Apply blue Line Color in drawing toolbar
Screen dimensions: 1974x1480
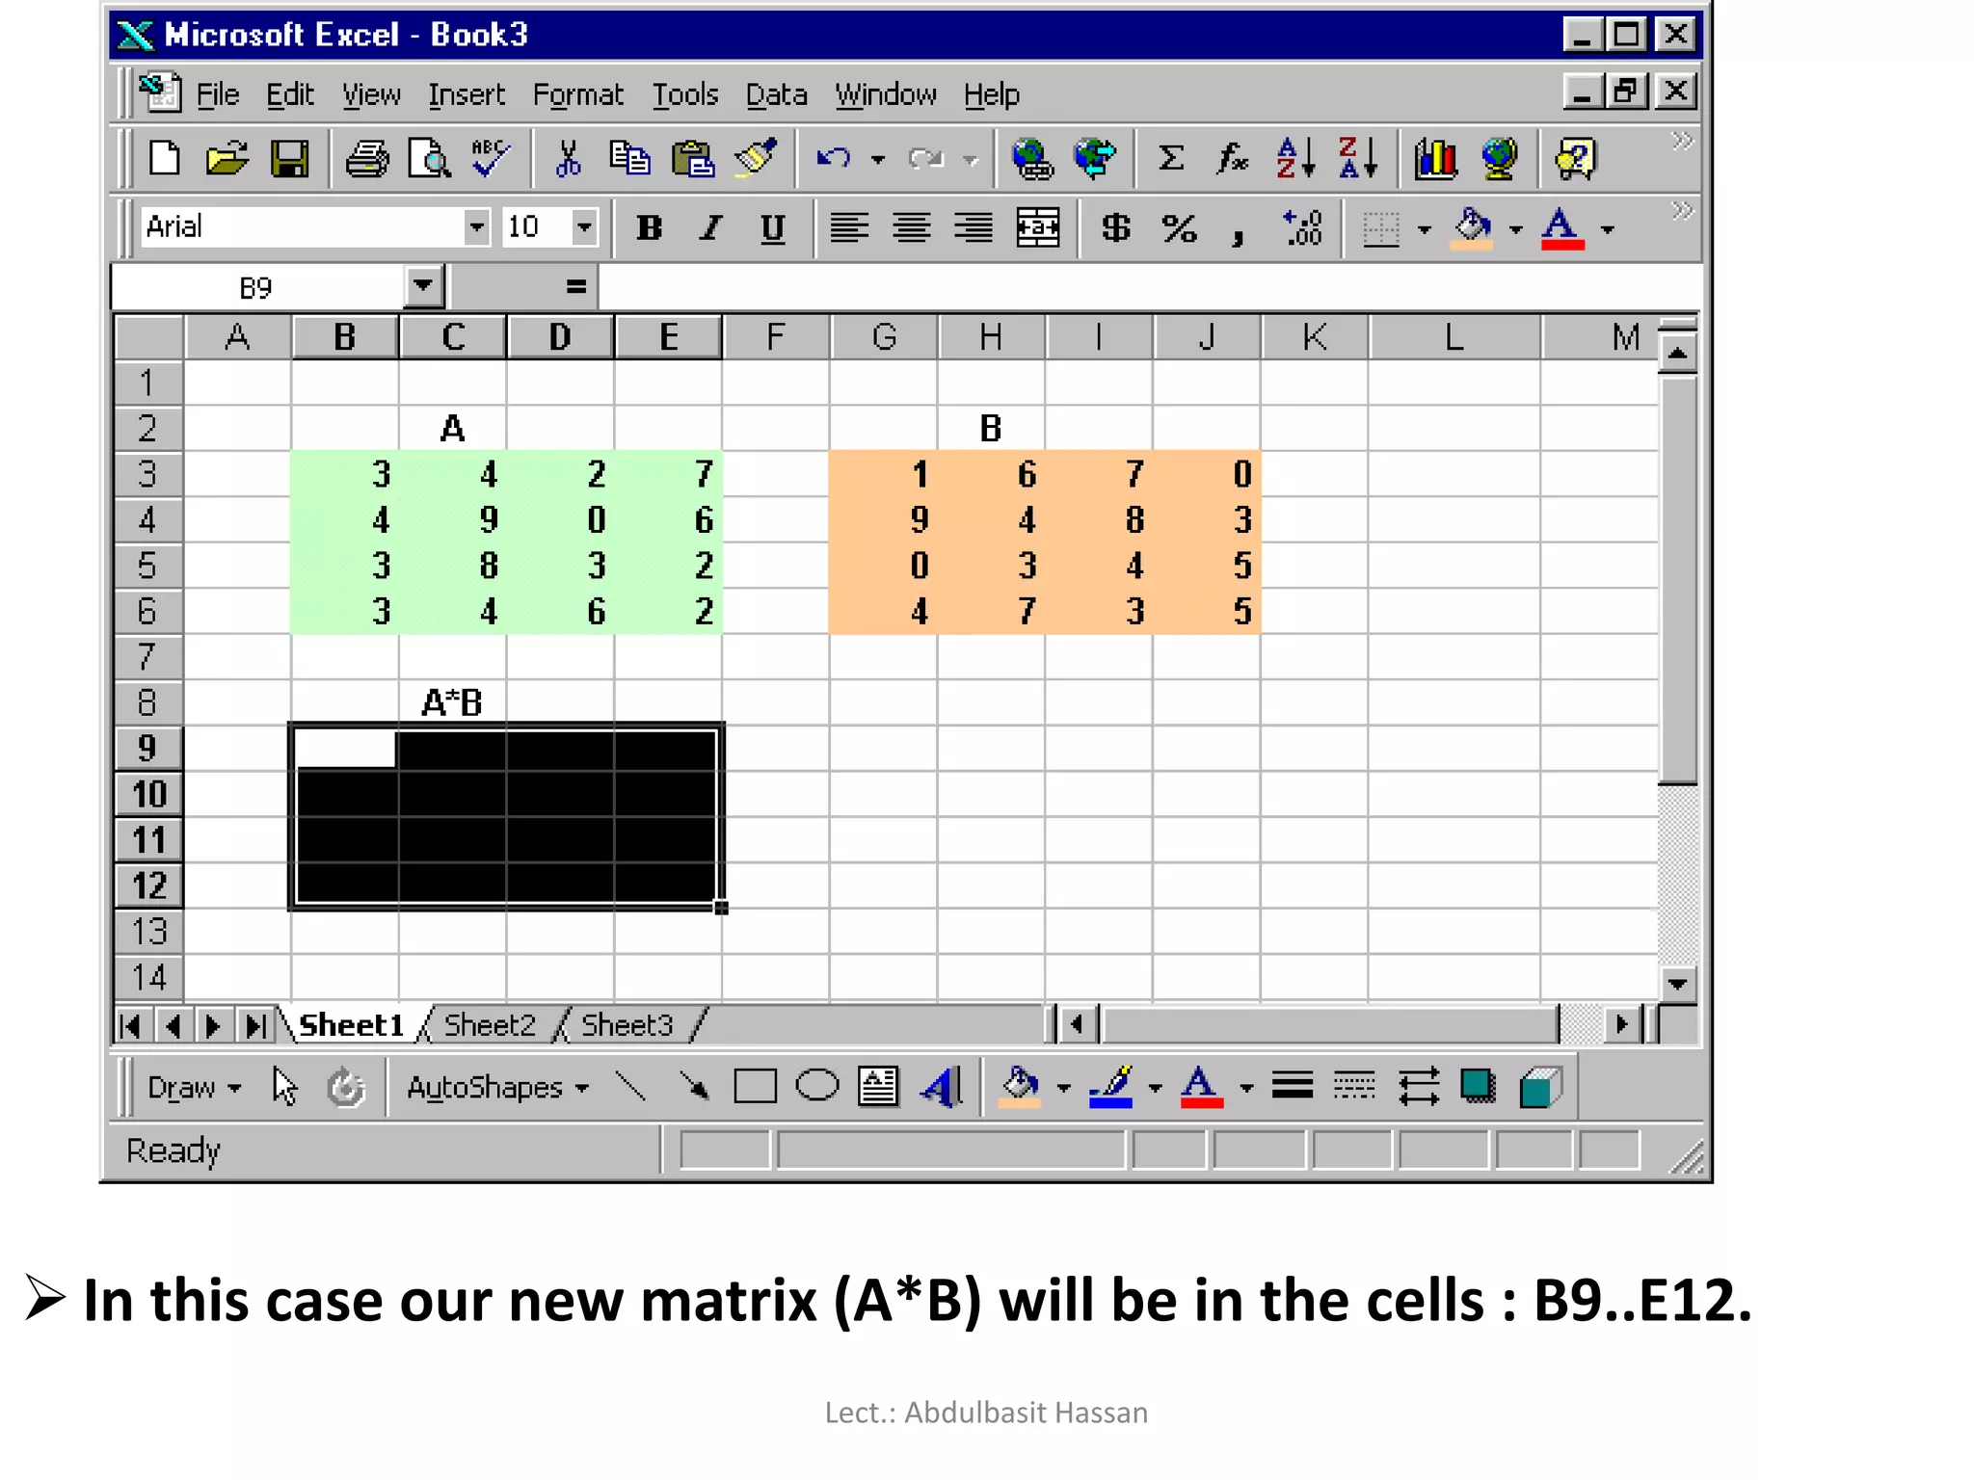pyautogui.click(x=1110, y=1087)
